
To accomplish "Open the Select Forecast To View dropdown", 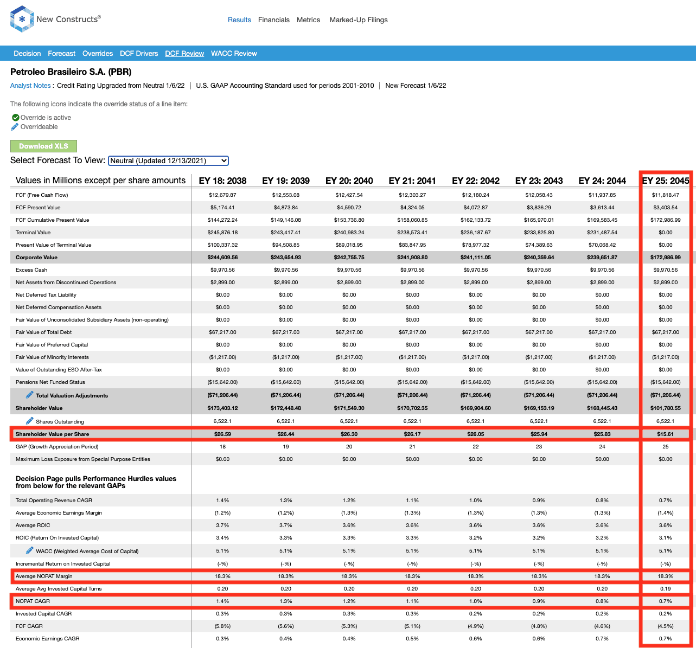I will [x=168, y=161].
